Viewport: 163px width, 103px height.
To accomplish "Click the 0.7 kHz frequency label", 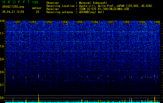I will click(2, 85).
